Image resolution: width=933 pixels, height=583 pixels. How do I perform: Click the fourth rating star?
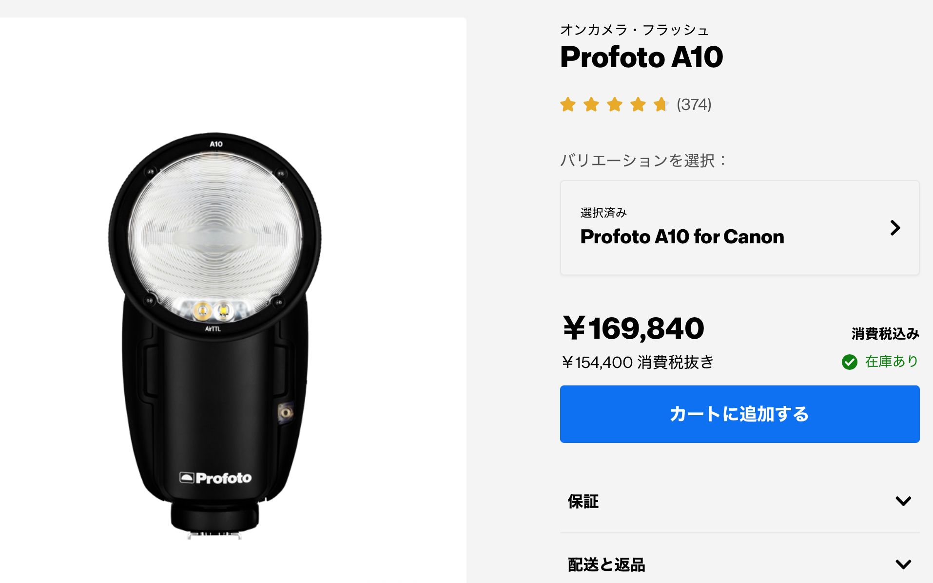point(638,104)
